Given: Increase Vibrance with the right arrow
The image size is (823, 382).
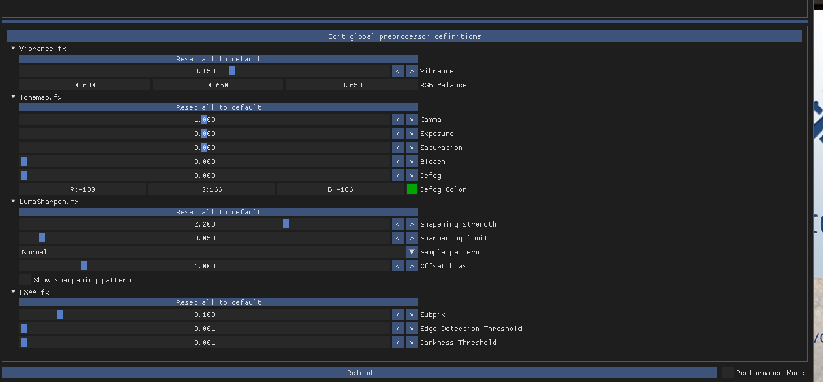Looking at the screenshot, I should pos(411,71).
